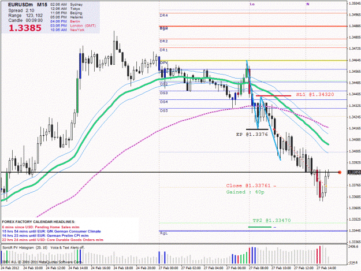The image size is (361, 271).
Task: Click the DR1 resistance level label
Action: pos(163,50)
